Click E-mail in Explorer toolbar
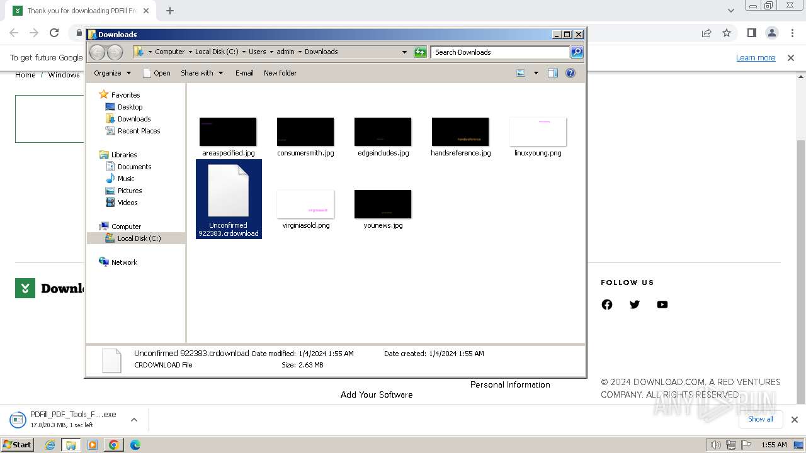Image resolution: width=806 pixels, height=453 pixels. click(244, 73)
